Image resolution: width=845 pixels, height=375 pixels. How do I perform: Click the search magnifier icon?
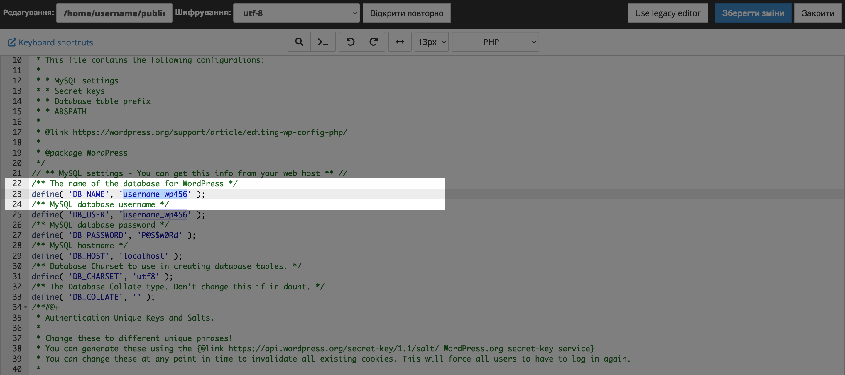click(299, 42)
